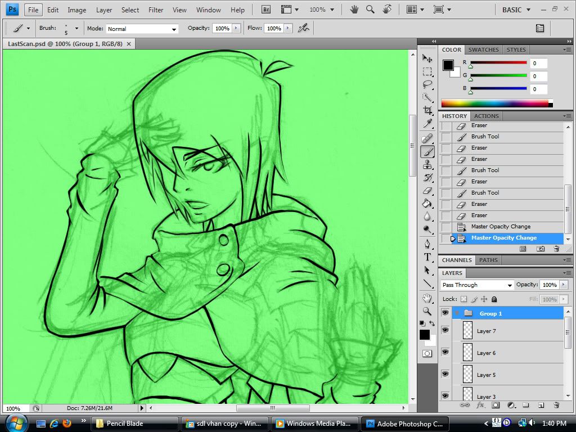This screenshot has height=432, width=576.
Task: Enable the airbrush option in options bar
Action: click(x=304, y=28)
